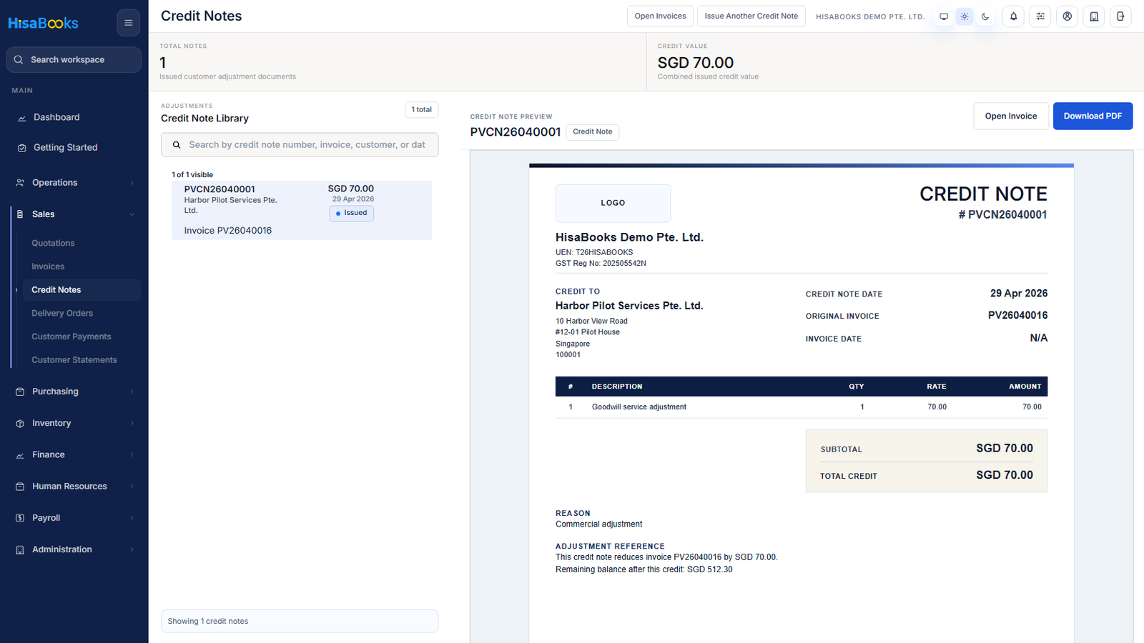
Task: Click the Human Resources briefcase icon
Action: (x=20, y=487)
